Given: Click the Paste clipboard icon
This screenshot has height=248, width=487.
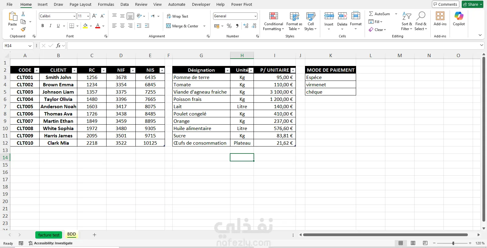Looking at the screenshot, I should pos(13,16).
